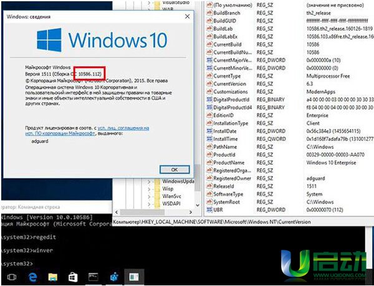Select the ProductName value icon
The image size is (374, 286).
click(209, 162)
